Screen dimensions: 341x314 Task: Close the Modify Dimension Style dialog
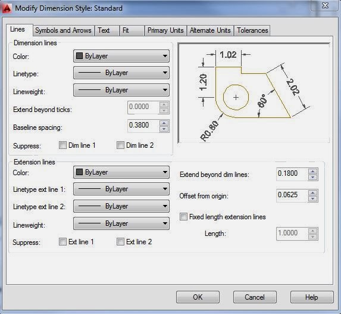click(325, 5)
